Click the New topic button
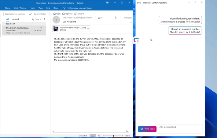217x138 pixels. point(147,129)
